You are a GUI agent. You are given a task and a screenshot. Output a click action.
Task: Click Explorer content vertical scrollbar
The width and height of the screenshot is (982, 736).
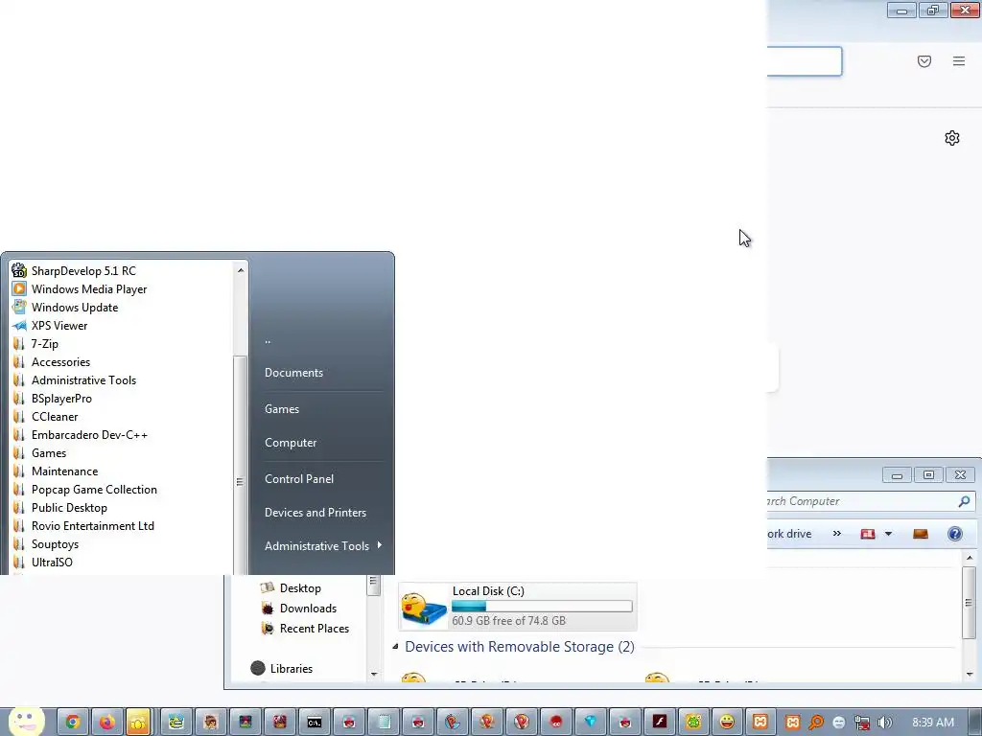(969, 602)
